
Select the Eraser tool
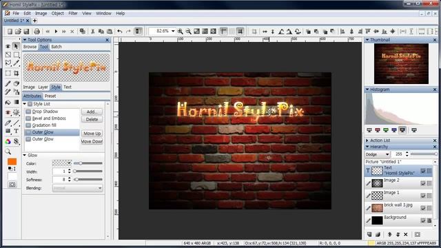coord(16,83)
